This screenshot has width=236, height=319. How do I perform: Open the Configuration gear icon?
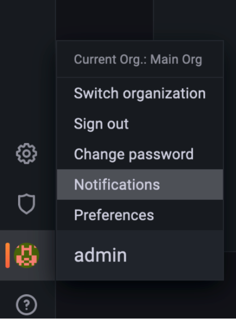[26, 154]
